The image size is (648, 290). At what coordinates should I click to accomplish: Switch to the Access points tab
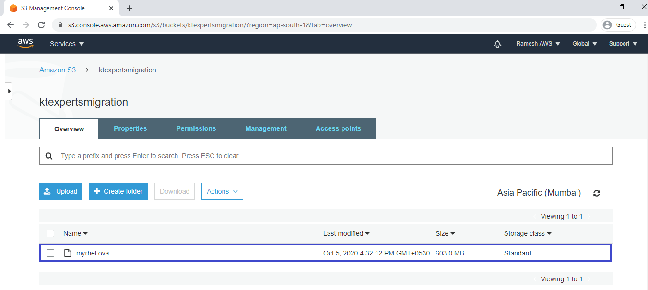coord(338,128)
